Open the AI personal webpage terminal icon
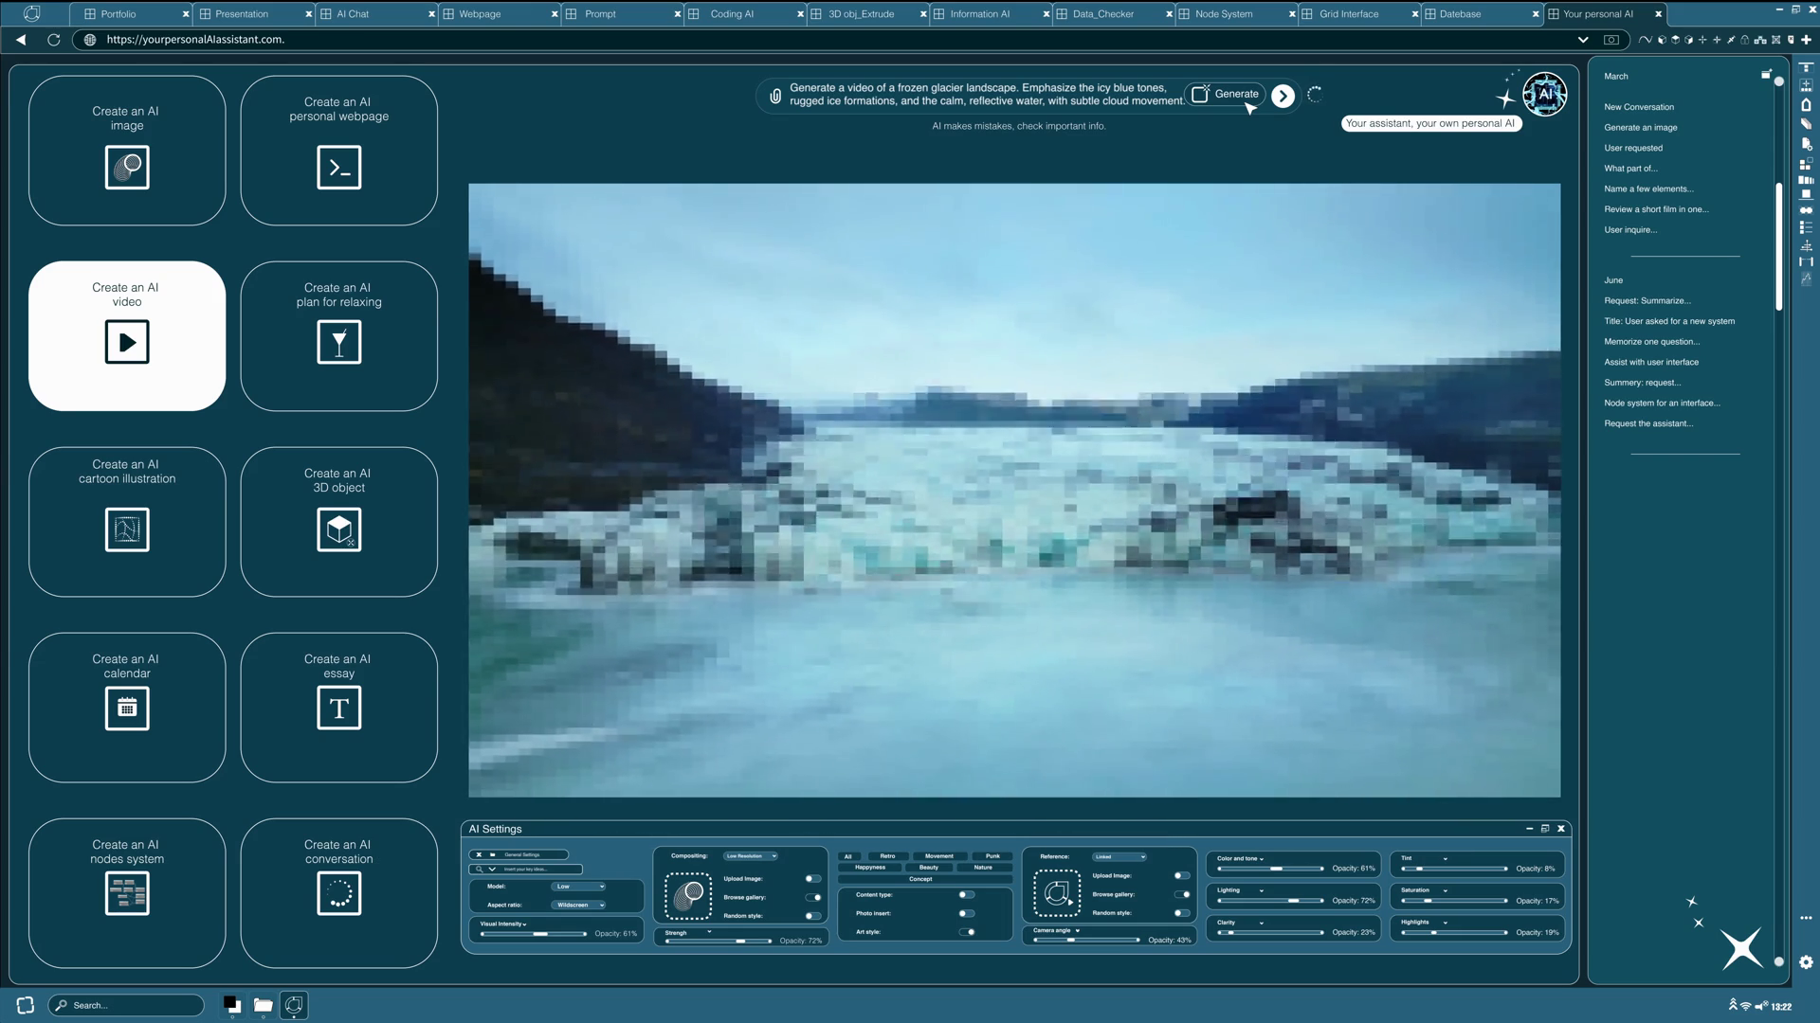This screenshot has height=1023, width=1820. click(x=338, y=168)
